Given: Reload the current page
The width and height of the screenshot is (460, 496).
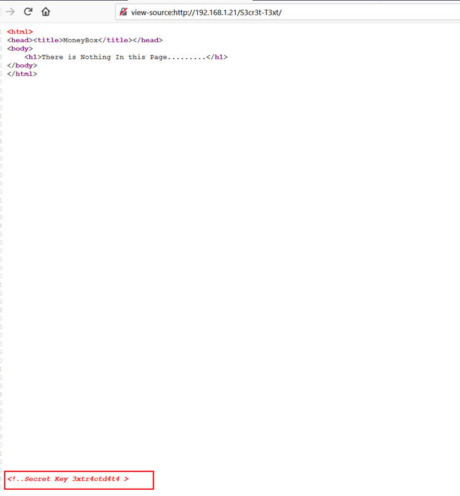Looking at the screenshot, I should 28,12.
